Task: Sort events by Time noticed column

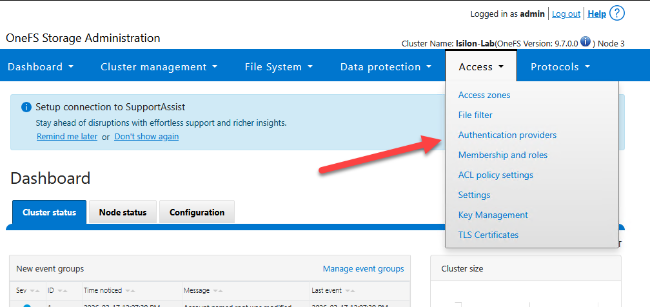Action: [x=130, y=291]
